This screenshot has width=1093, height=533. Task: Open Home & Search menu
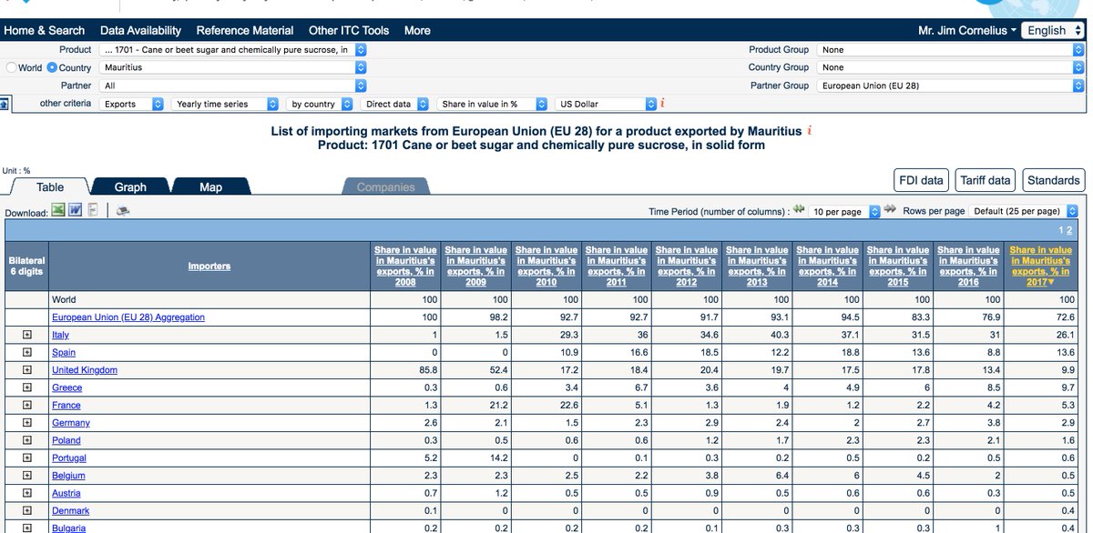[45, 30]
